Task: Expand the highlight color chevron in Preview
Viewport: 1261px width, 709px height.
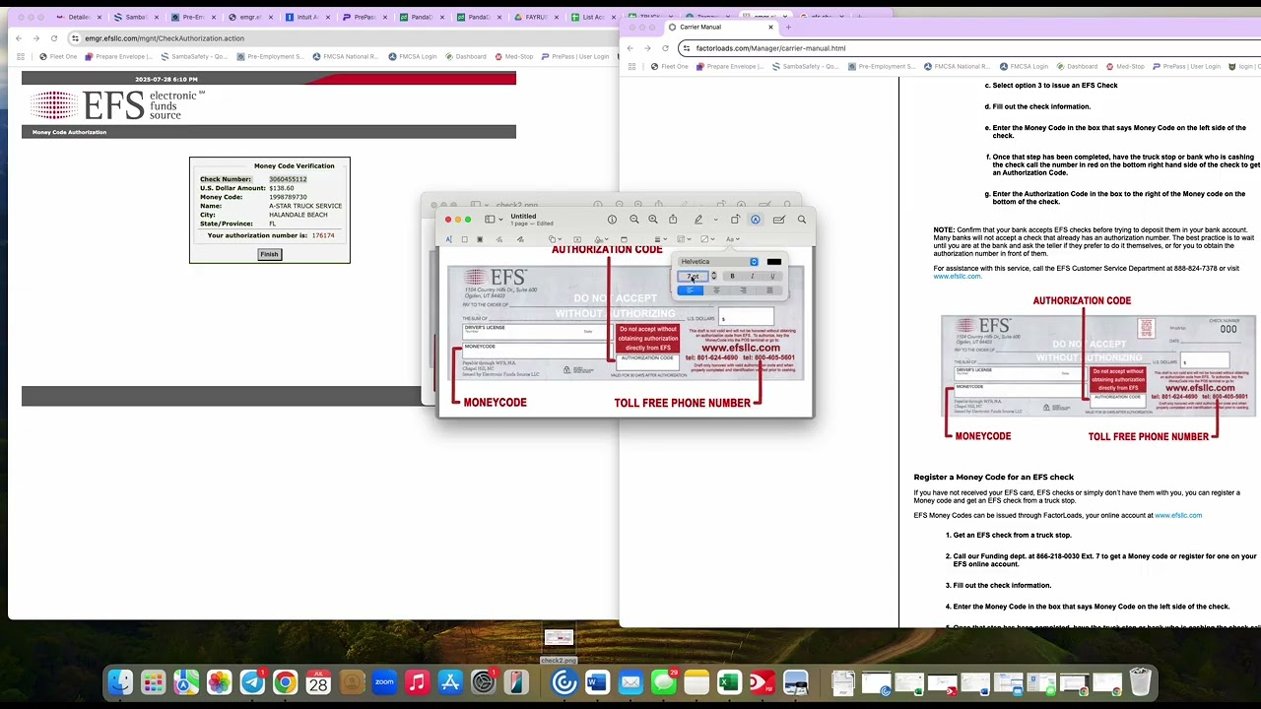Action: (x=715, y=220)
